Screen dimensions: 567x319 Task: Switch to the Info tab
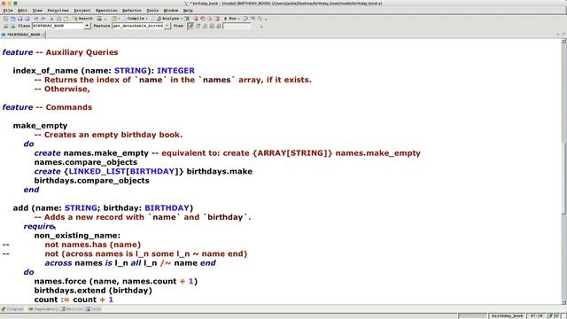click(x=94, y=309)
